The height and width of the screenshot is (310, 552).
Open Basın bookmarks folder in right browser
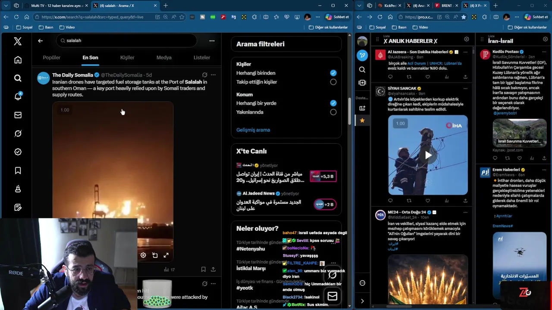tap(399, 27)
